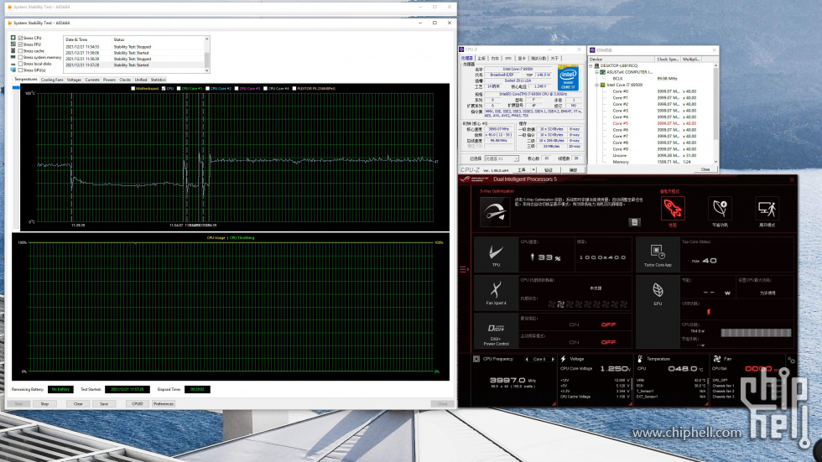This screenshot has width=822, height=462.
Task: Click the CPU Frequency chip icon
Action: click(x=476, y=359)
